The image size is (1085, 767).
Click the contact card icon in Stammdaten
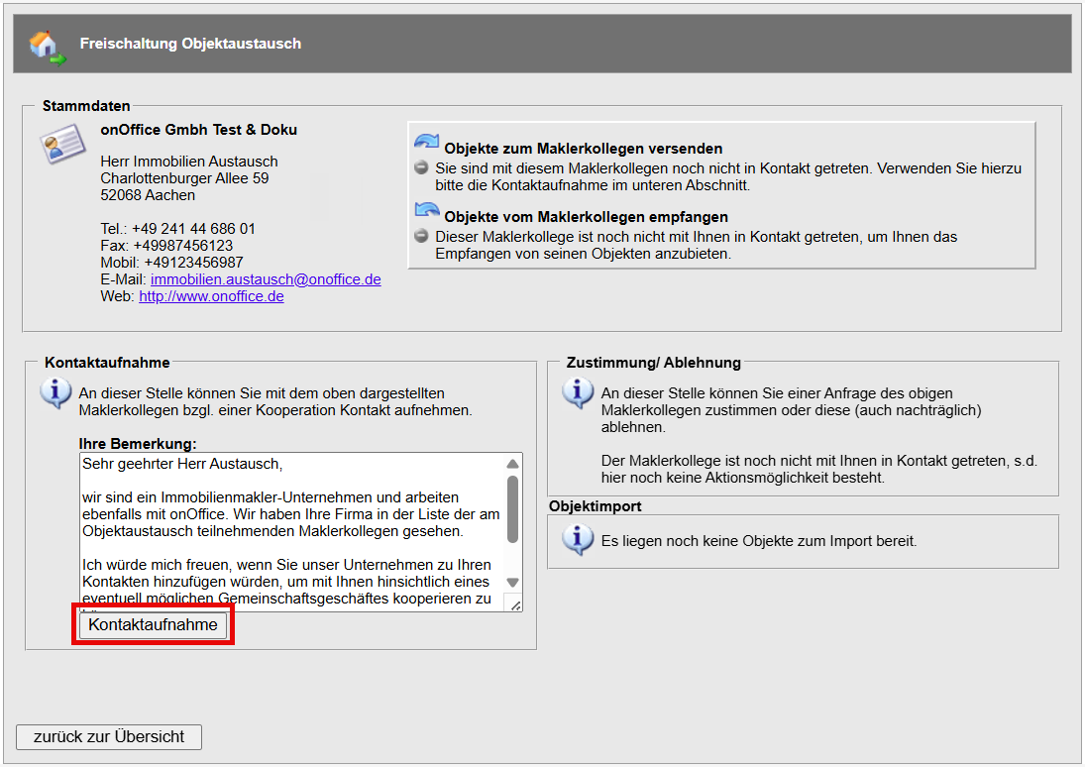(x=62, y=145)
